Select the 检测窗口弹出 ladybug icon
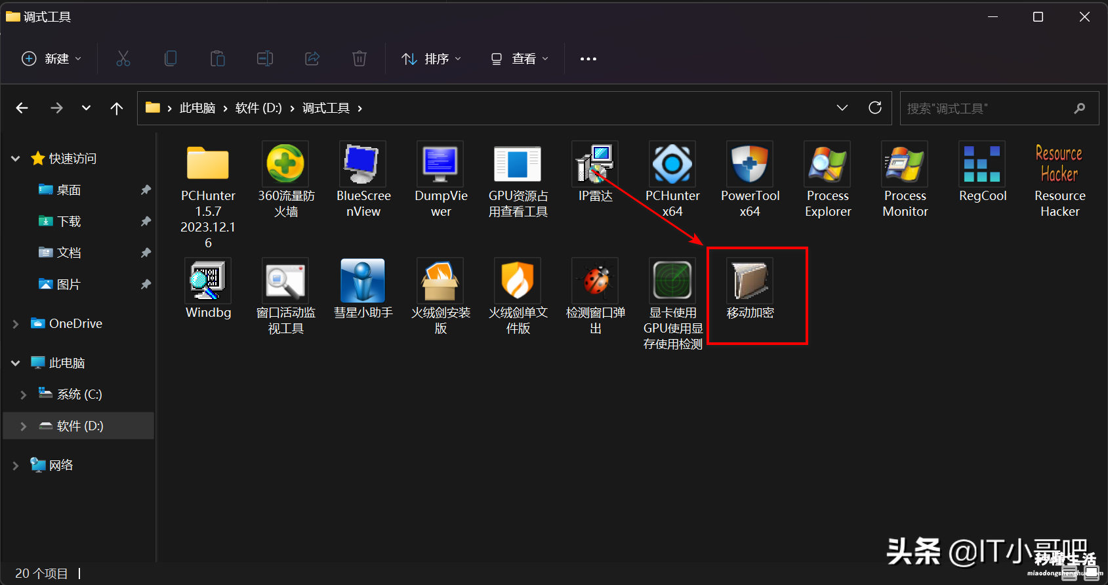This screenshot has width=1108, height=585. (x=595, y=280)
